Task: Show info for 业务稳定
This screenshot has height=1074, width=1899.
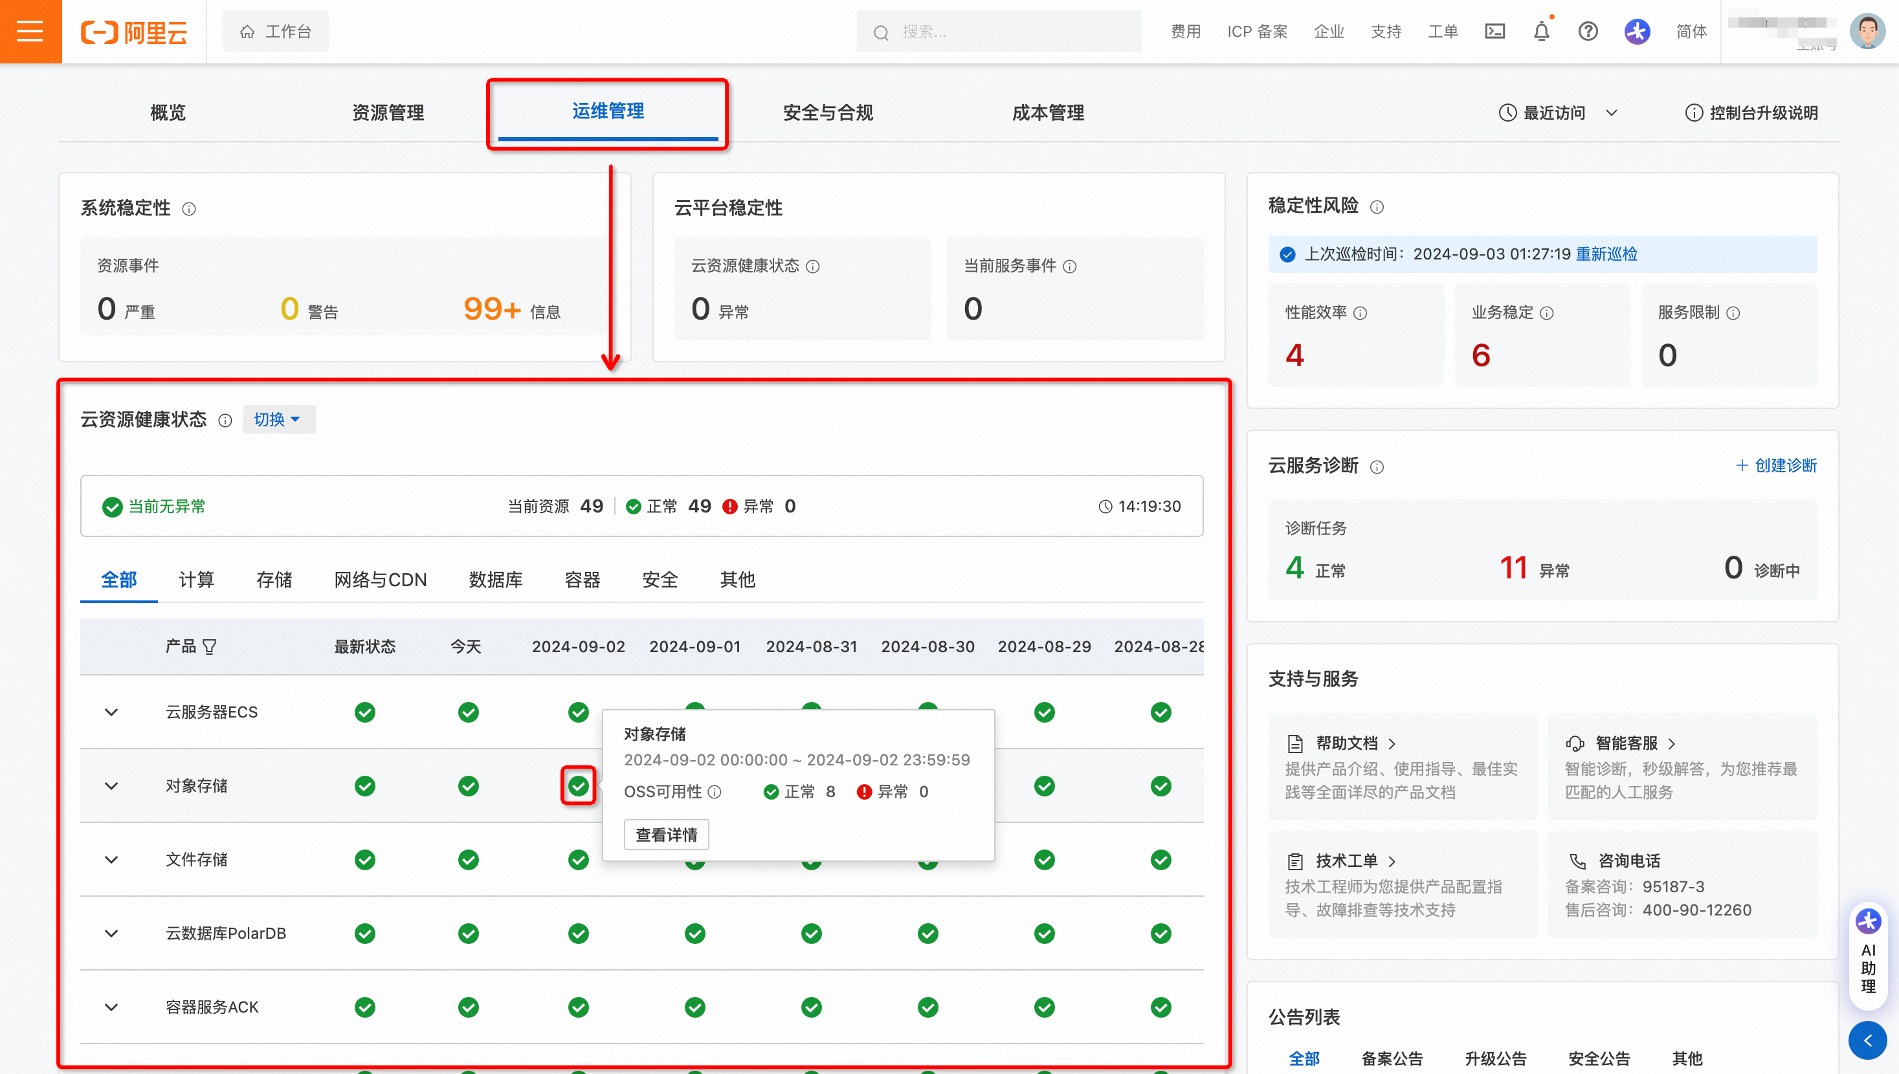Action: coord(1547,312)
